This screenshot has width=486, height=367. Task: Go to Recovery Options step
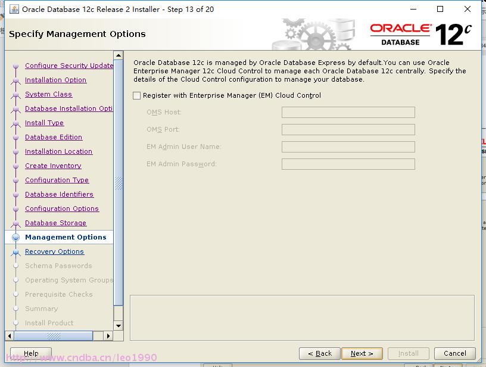pyautogui.click(x=55, y=251)
